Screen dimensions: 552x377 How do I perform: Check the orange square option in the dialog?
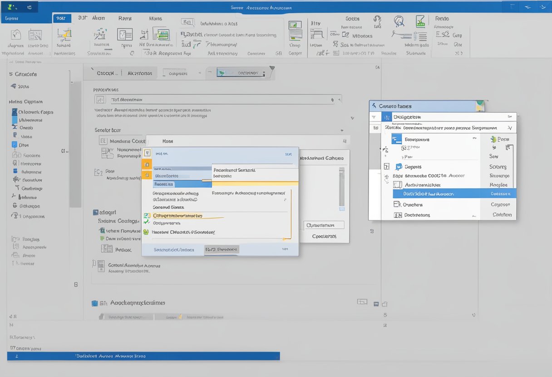click(147, 165)
